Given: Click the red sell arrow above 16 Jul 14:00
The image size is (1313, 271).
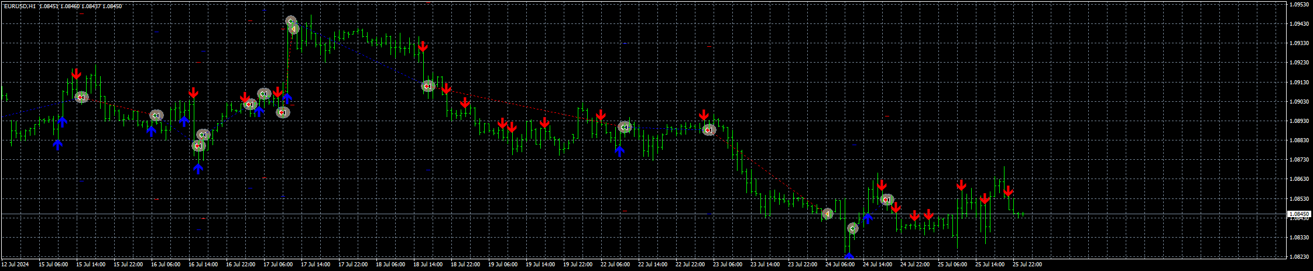Looking at the screenshot, I should point(193,92).
